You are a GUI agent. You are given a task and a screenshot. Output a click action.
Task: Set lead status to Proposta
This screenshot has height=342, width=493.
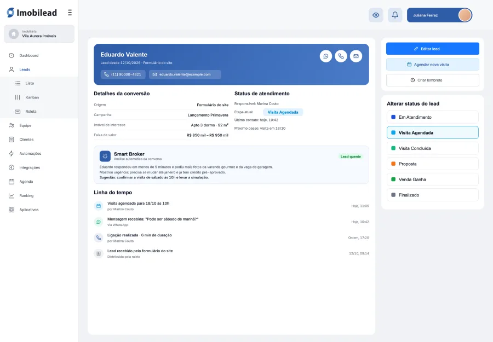(x=433, y=164)
